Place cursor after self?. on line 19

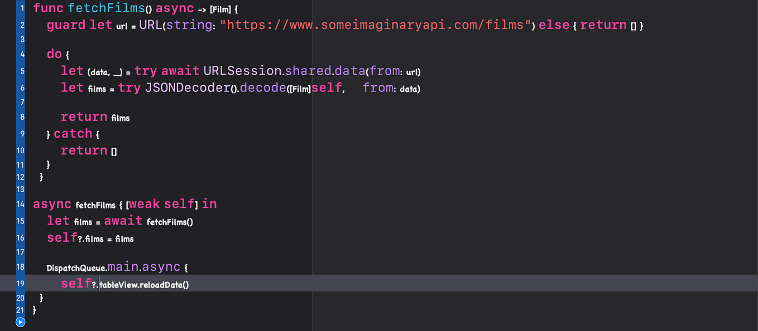tap(99, 284)
